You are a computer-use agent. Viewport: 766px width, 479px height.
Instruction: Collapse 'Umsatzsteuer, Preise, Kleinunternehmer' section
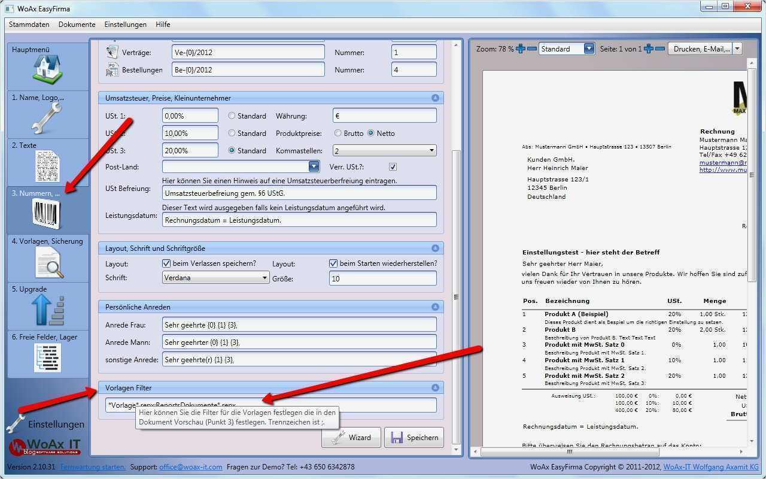435,98
